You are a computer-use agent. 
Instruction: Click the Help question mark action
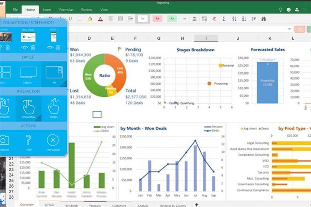point(28,142)
